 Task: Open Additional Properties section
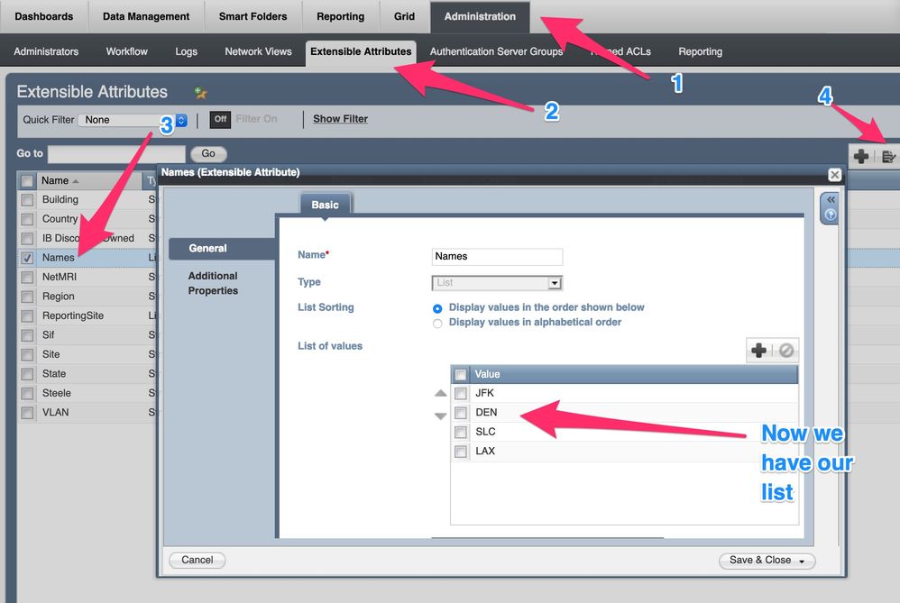pyautogui.click(x=213, y=283)
